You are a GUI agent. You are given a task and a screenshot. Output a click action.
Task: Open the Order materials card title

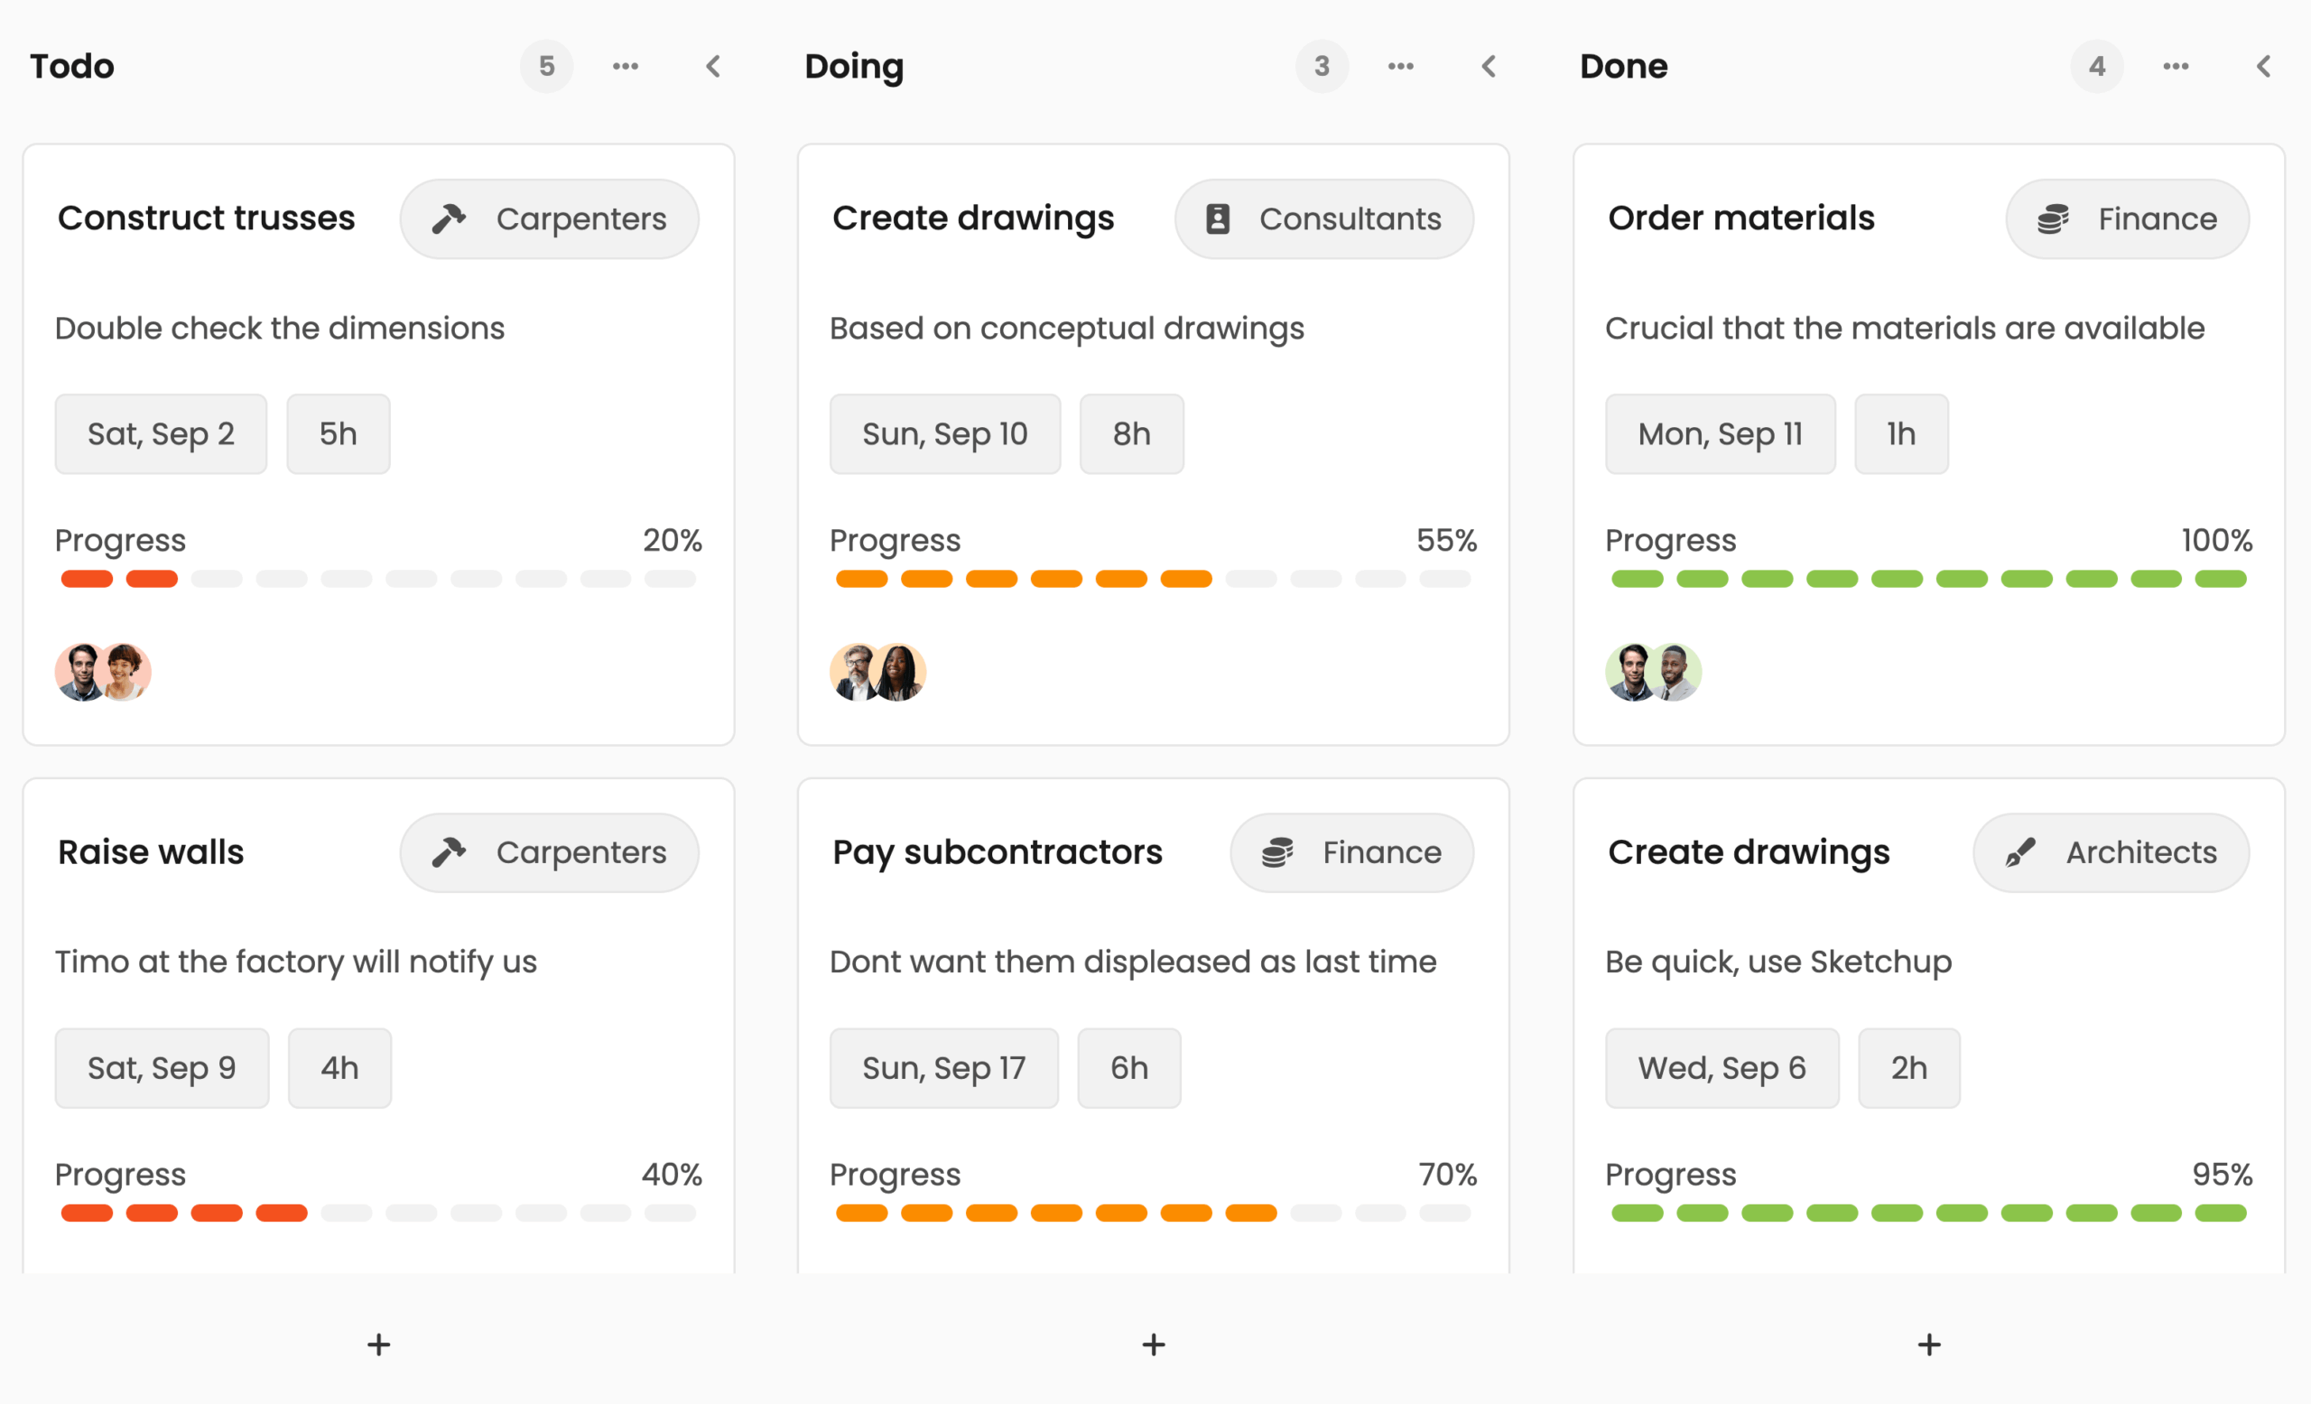[1740, 218]
